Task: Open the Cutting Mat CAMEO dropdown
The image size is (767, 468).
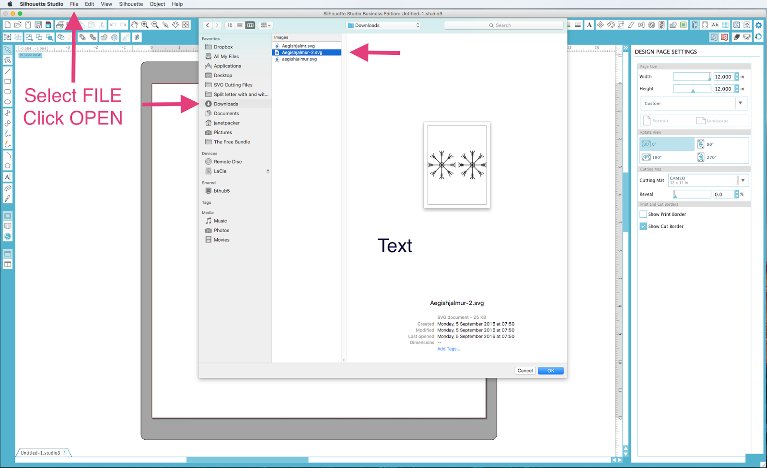Action: tap(708, 180)
